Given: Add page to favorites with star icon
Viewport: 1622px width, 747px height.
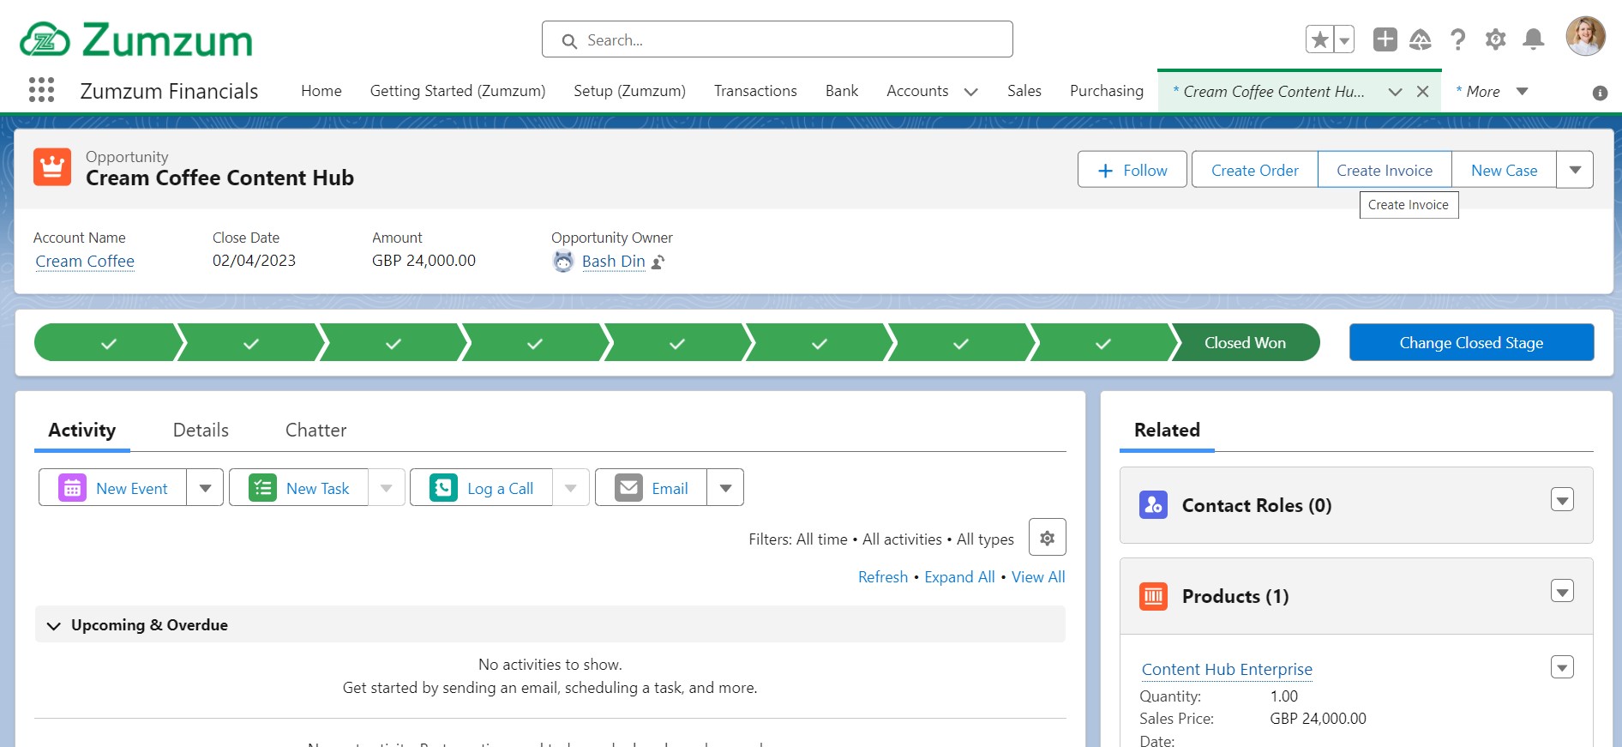Looking at the screenshot, I should [1320, 39].
